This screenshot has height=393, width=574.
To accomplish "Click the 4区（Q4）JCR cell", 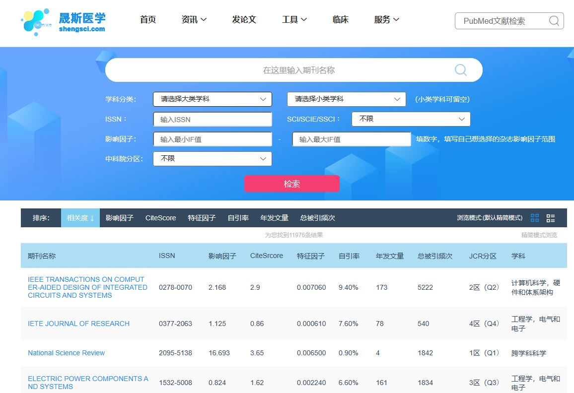I will (x=484, y=324).
